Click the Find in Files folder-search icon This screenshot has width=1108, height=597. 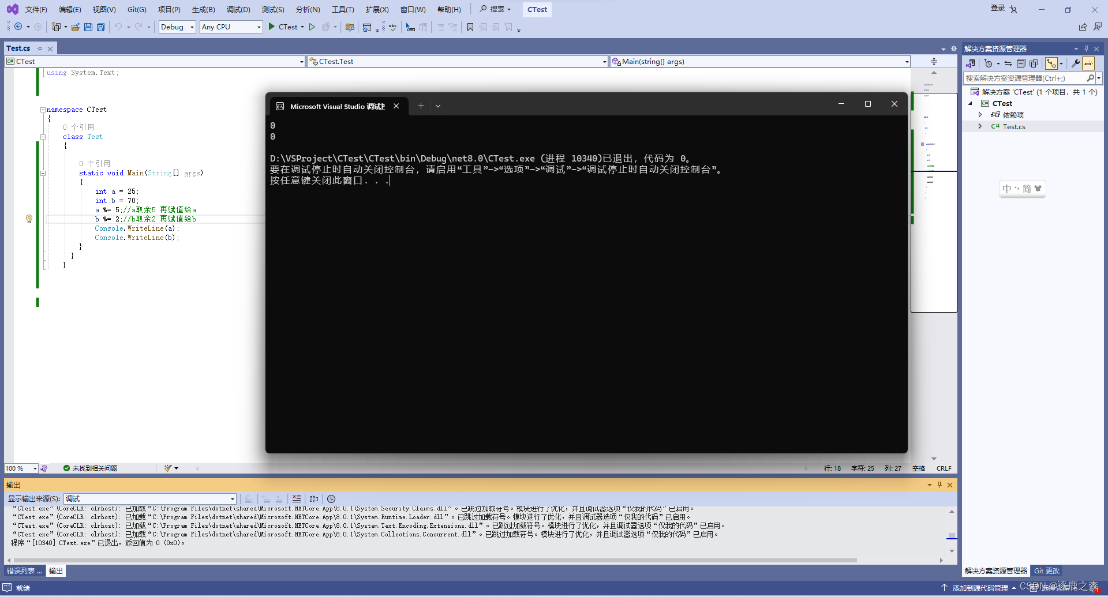(350, 27)
